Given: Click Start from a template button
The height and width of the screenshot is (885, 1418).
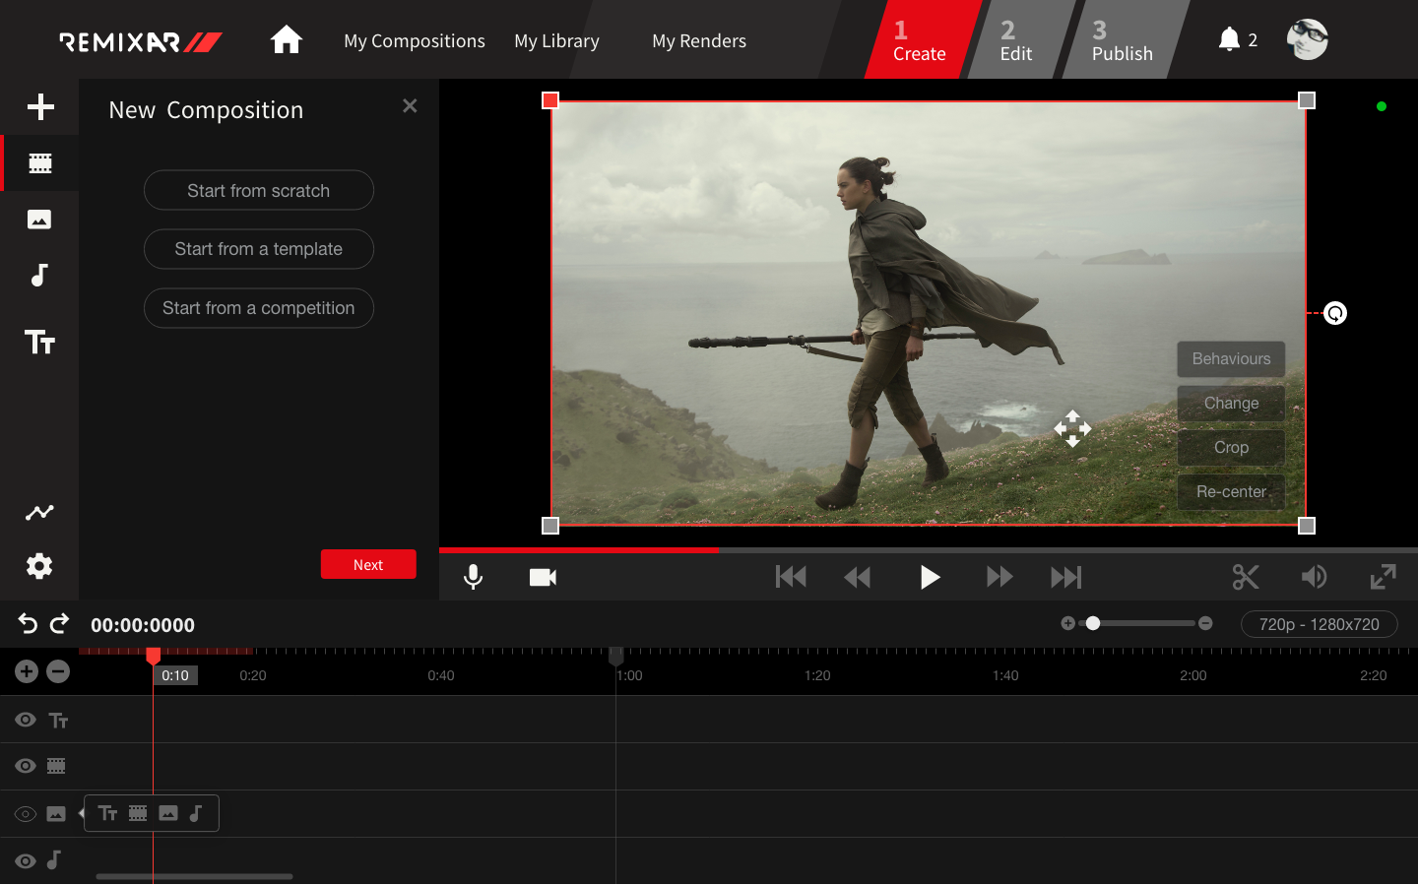Looking at the screenshot, I should (259, 249).
